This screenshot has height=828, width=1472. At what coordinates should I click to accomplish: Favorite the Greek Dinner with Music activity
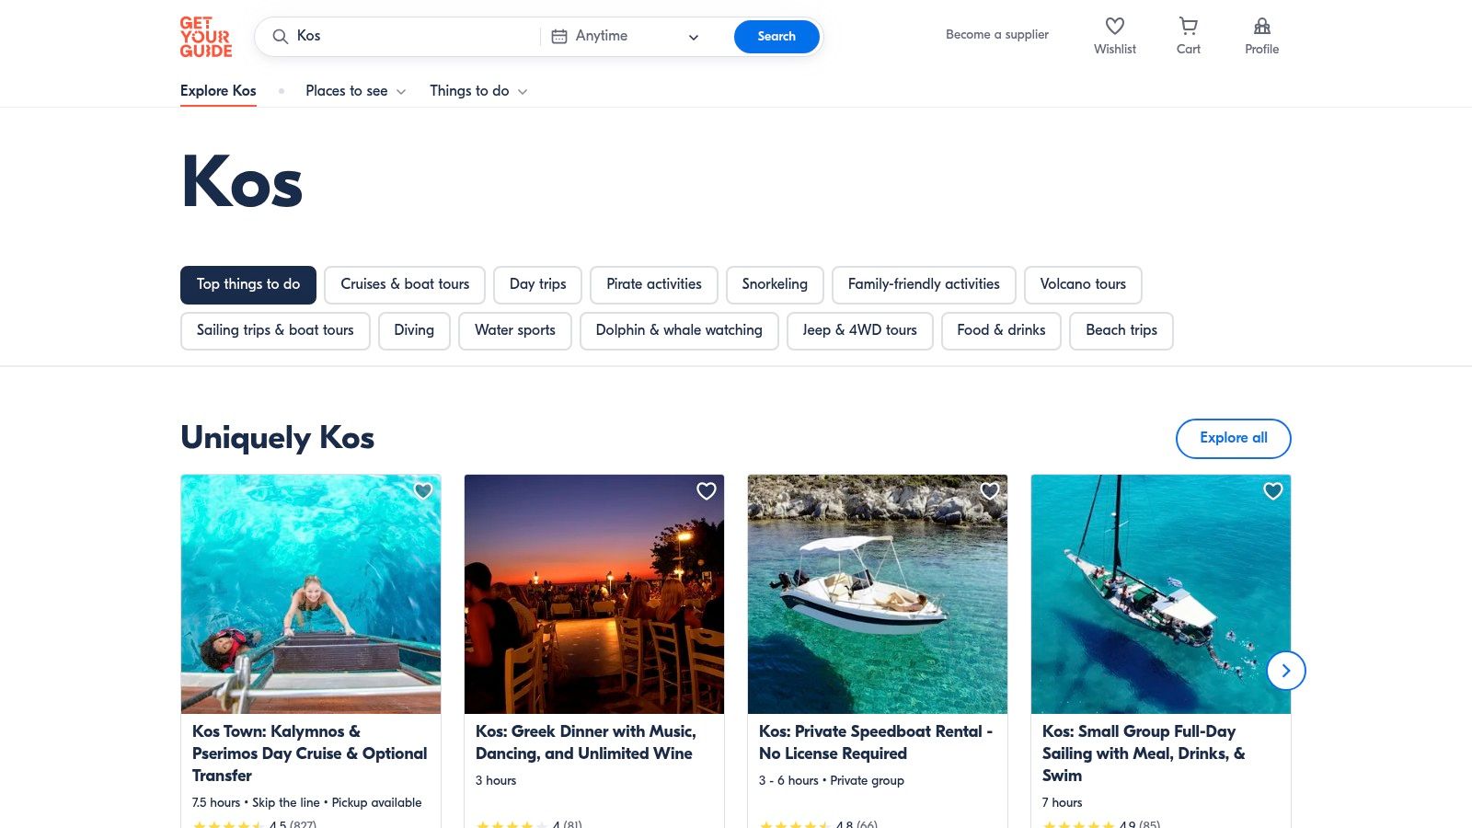tap(706, 491)
